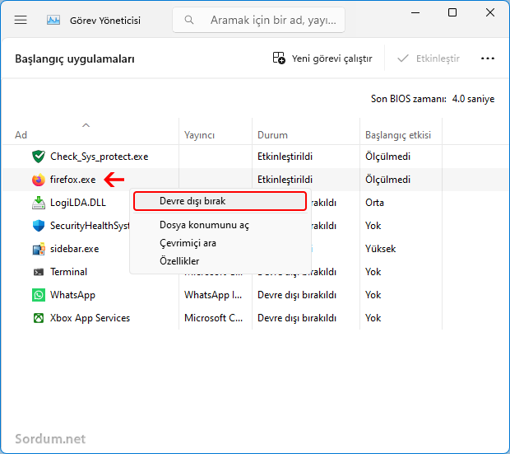Click Yüksek impact of sidebar.exe
The width and height of the screenshot is (510, 454).
pyautogui.click(x=381, y=249)
